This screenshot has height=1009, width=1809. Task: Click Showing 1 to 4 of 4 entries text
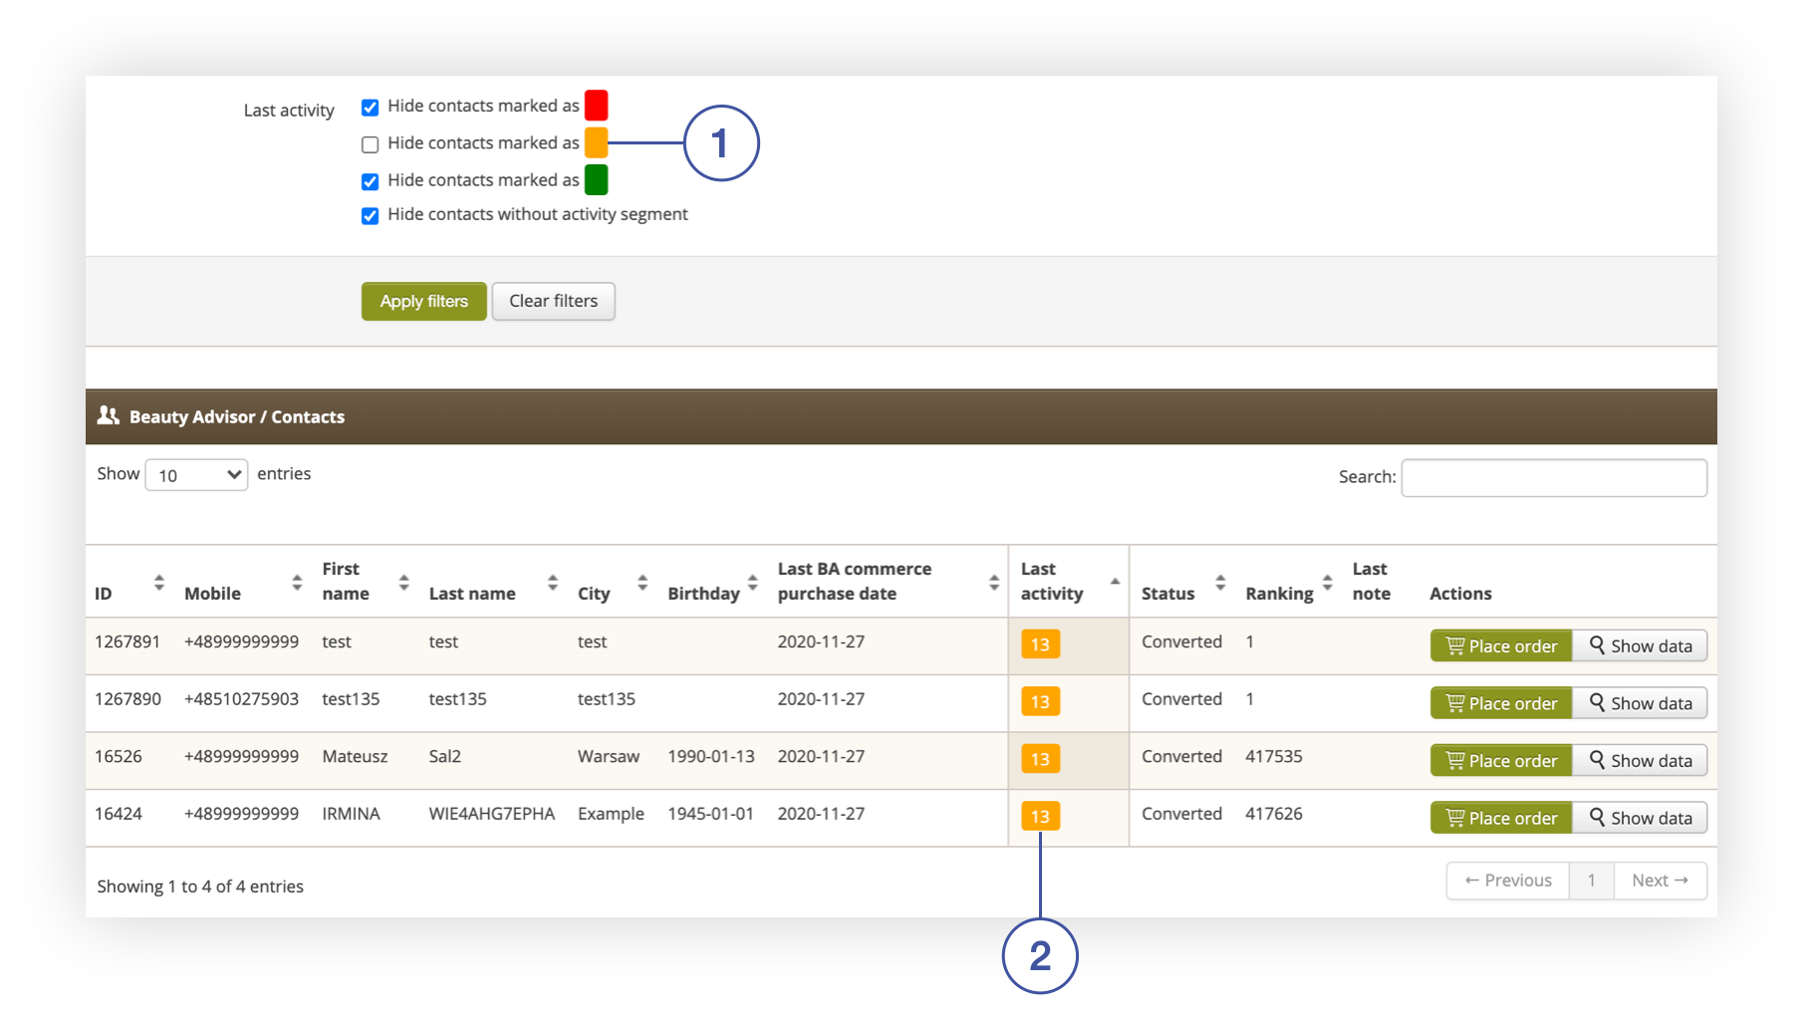coord(200,886)
